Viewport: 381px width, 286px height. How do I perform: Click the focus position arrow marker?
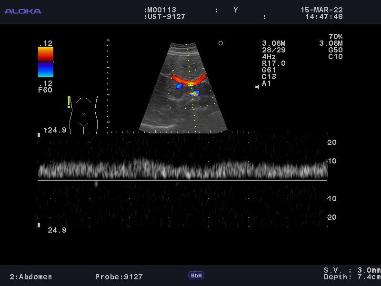(x=257, y=87)
